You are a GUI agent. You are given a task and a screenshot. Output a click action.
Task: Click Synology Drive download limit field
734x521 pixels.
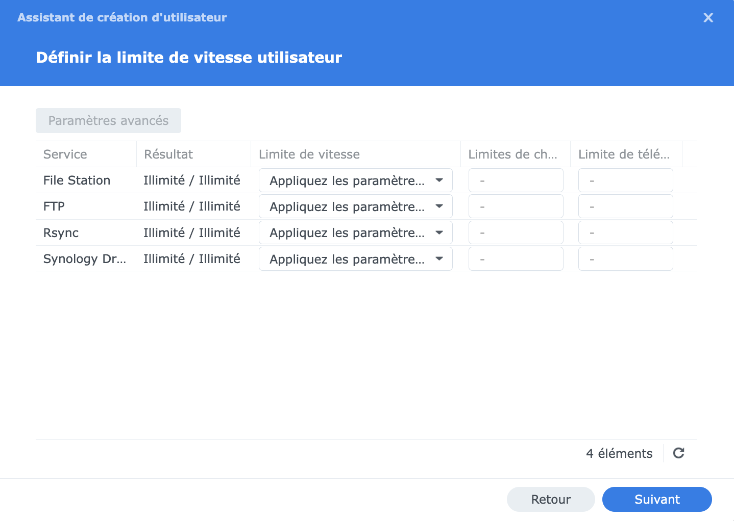(x=625, y=259)
